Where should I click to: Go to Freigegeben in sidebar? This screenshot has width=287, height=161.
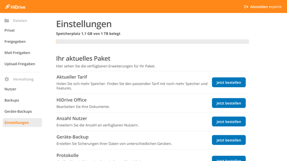(x=15, y=42)
